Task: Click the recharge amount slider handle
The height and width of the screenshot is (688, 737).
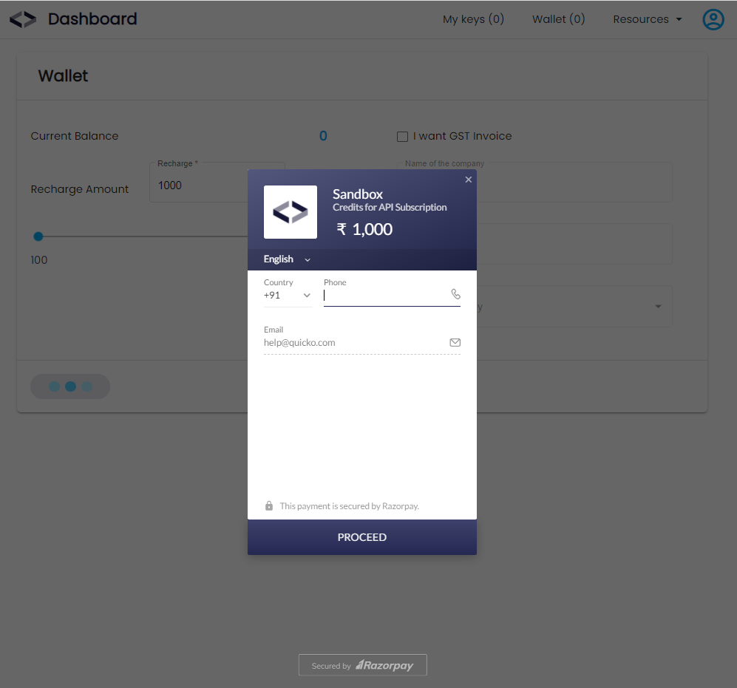Action: tap(38, 236)
